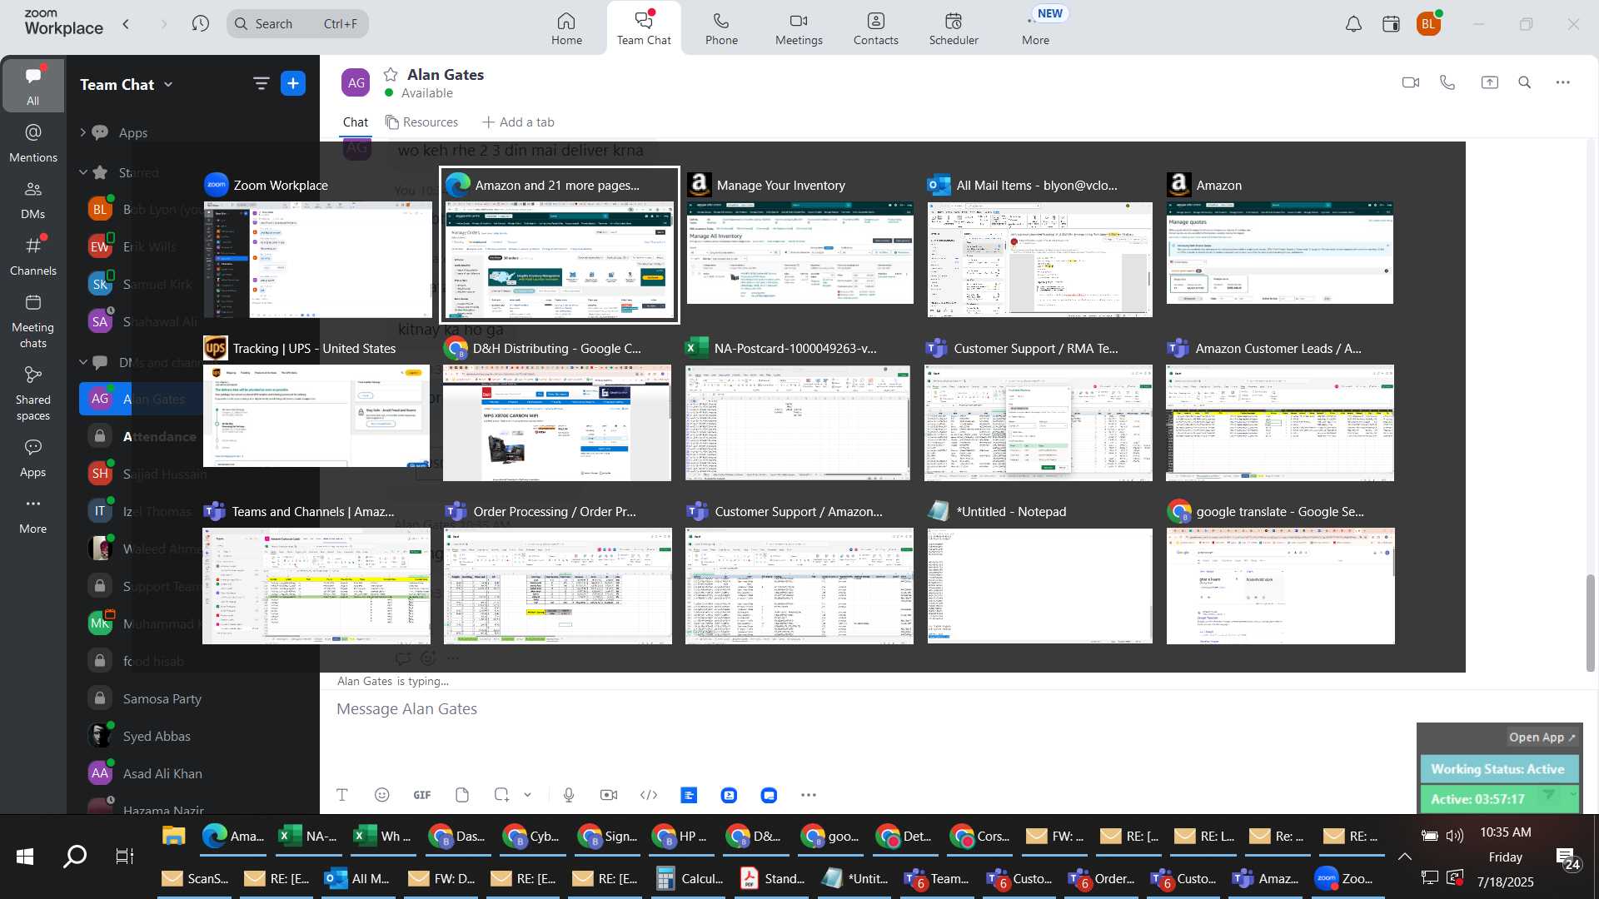1599x899 pixels.
Task: Open the Scheduler tab
Action: pos(954,28)
